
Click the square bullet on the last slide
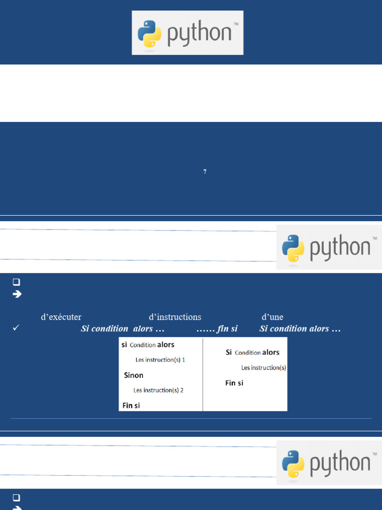pyautogui.click(x=16, y=498)
